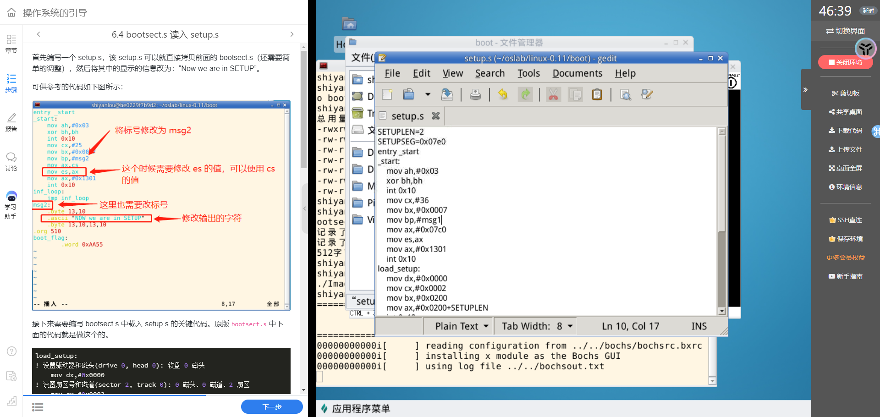
Task: Open the Search menu in gedit
Action: 489,73
